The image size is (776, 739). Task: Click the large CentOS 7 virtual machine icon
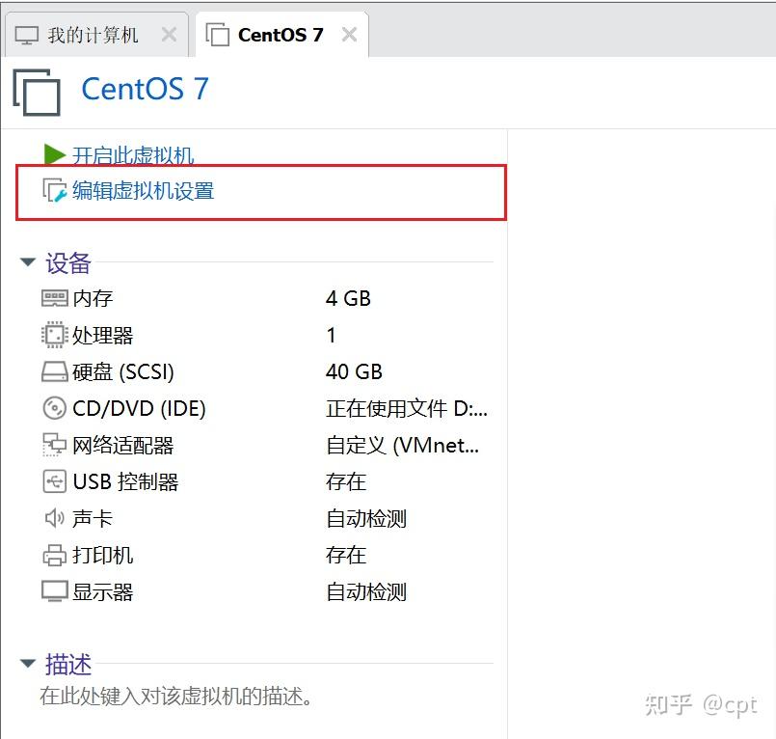[x=37, y=92]
